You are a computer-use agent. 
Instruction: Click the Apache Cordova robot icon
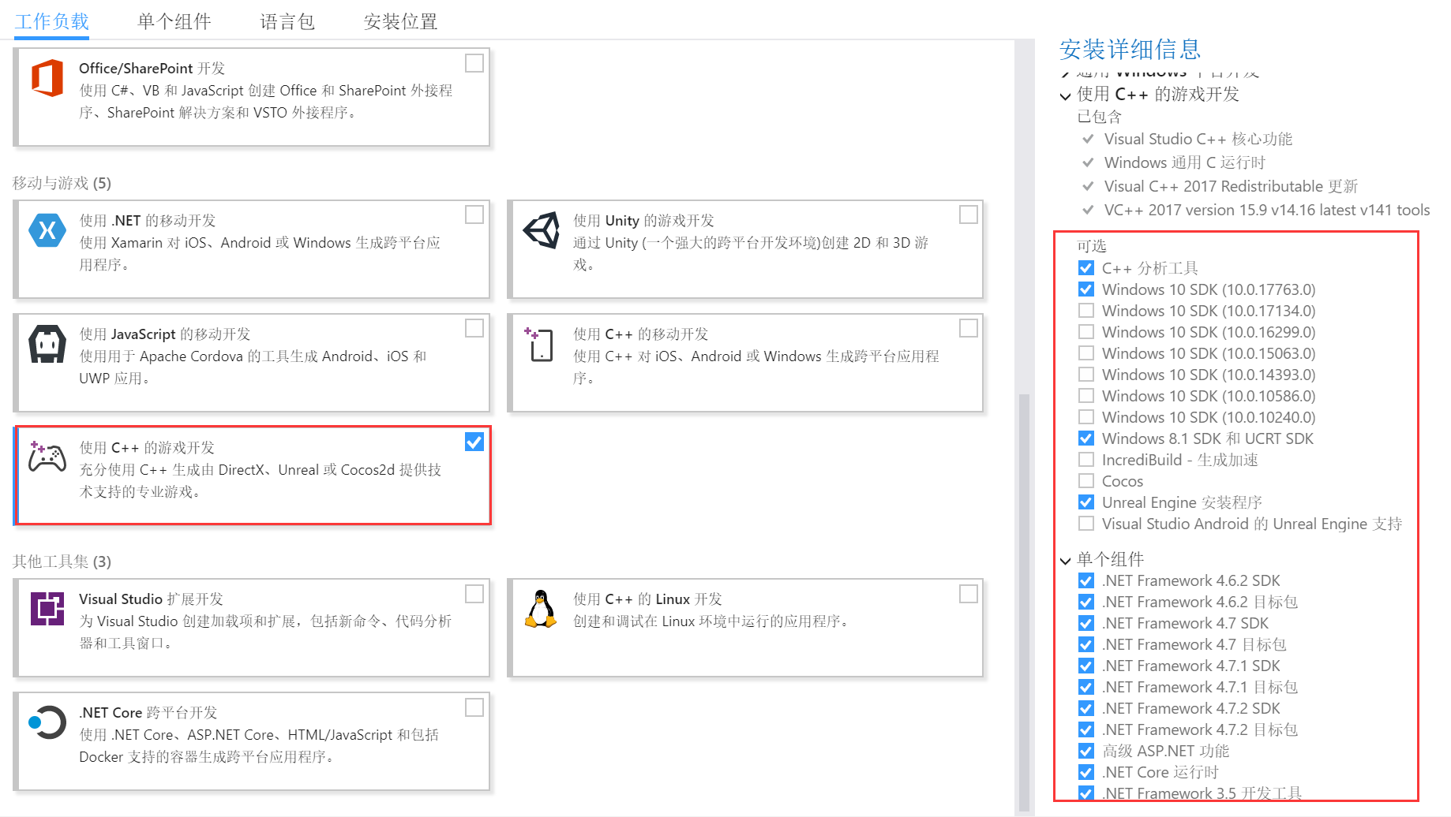click(x=47, y=344)
